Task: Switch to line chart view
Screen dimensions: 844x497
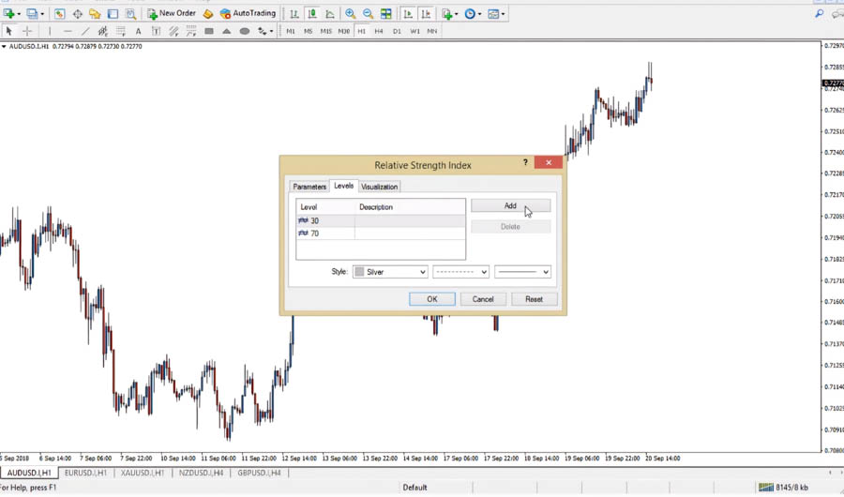Action: pos(329,13)
